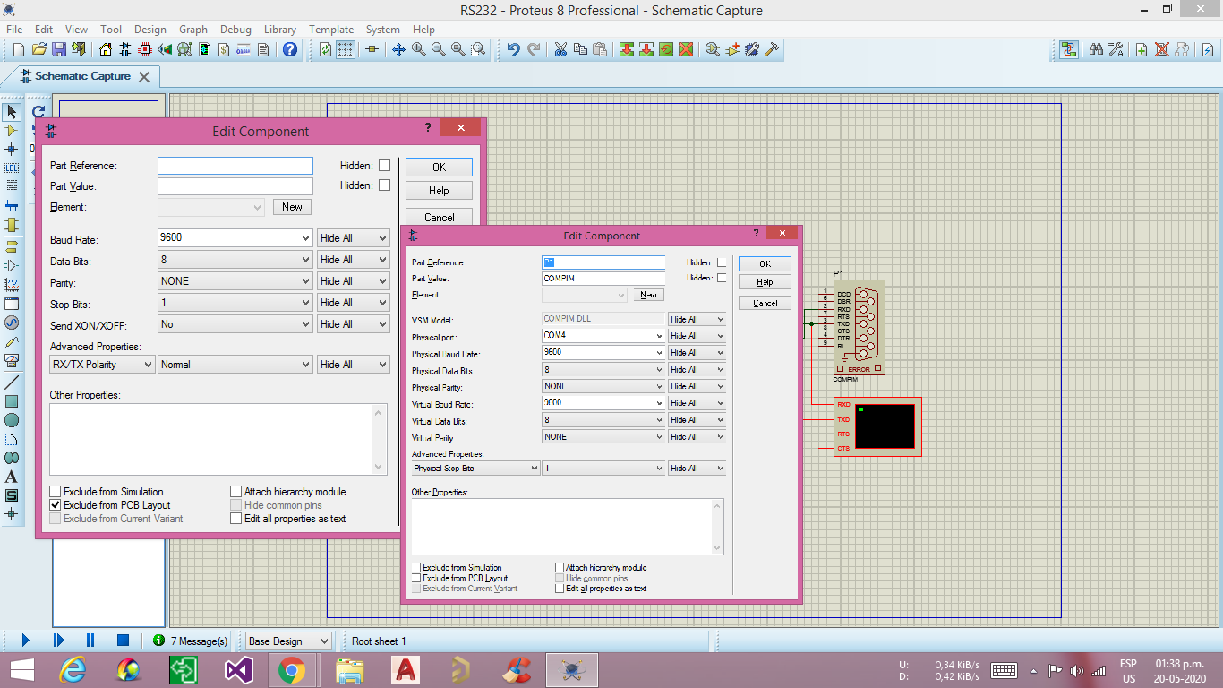Click Cancel in the left Edit Component dialog
The width and height of the screenshot is (1223, 688).
tap(439, 217)
